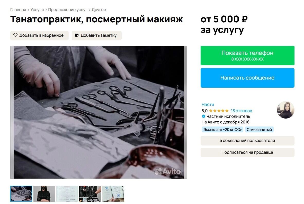
Task: Click the five-star rating icons
Action: 219,111
